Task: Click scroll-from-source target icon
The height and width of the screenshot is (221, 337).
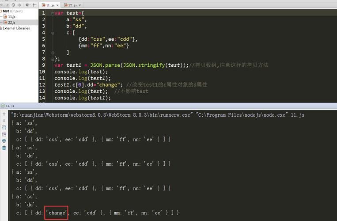Action: pos(13,5)
